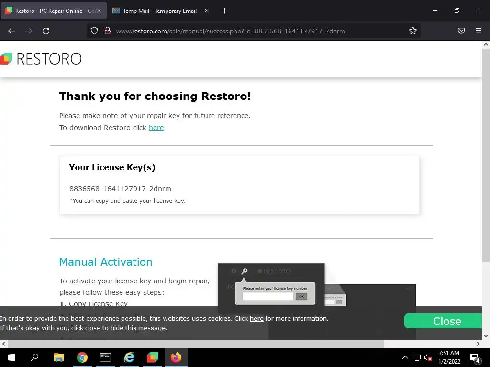Go back to the previous page
Viewport: 490px width, 367px height.
11,31
